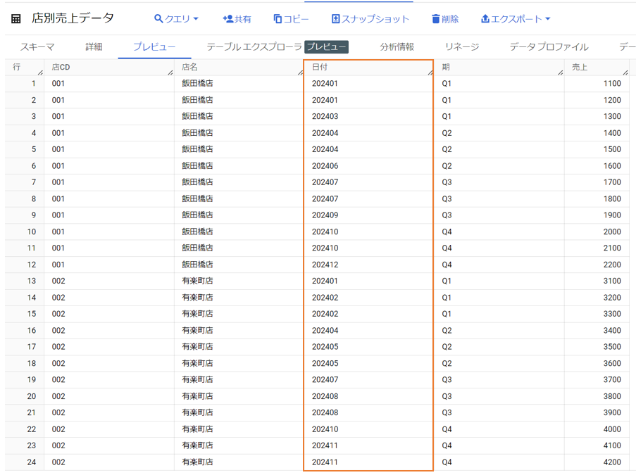The width and height of the screenshot is (636, 475).
Task: Click the 売上 column header
Action: click(580, 68)
